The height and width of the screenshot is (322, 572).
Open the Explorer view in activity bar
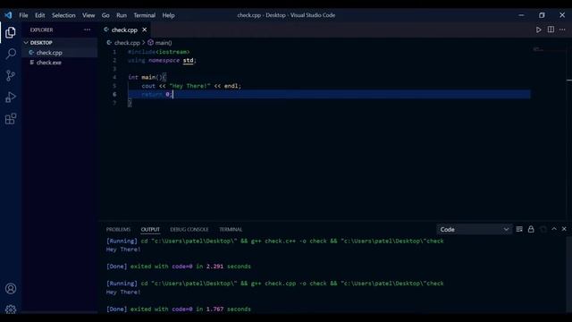coord(11,32)
